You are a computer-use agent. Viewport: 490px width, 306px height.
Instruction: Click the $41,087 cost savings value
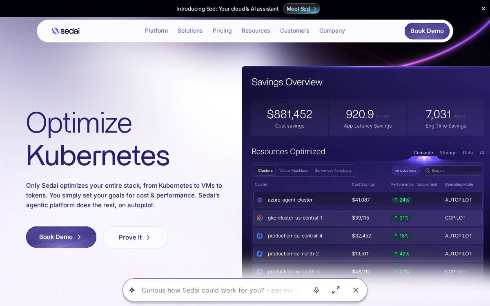[x=361, y=200]
